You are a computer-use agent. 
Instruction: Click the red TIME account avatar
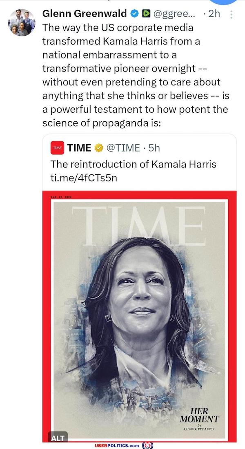pos(57,147)
